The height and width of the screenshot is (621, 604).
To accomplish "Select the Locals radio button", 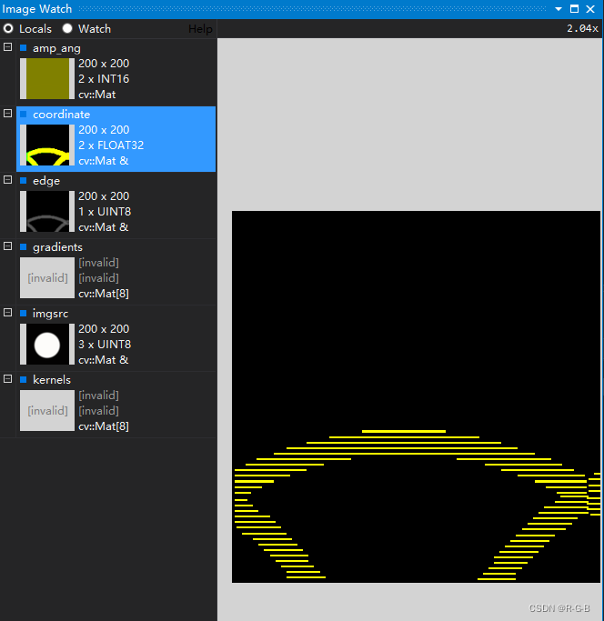I will 8,28.
